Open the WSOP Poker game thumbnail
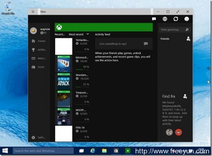This screenshot has height=156, width=212. (x=64, y=117)
